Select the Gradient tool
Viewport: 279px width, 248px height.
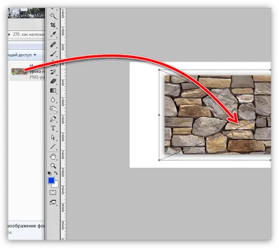(53, 91)
